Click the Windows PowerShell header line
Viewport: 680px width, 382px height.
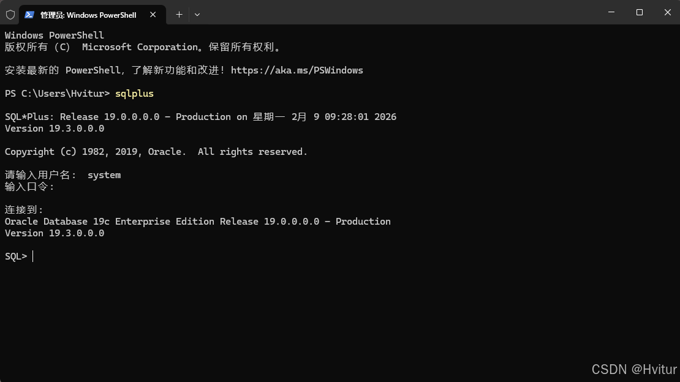(x=54, y=36)
